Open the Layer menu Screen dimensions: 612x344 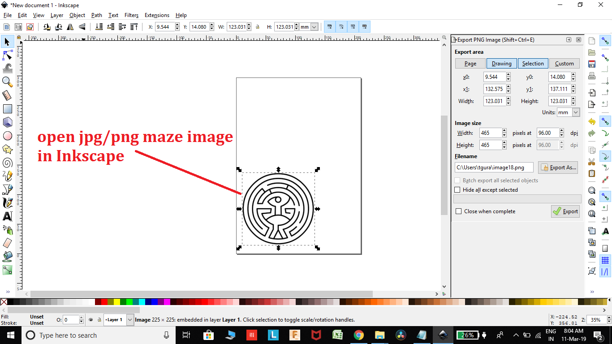point(57,15)
